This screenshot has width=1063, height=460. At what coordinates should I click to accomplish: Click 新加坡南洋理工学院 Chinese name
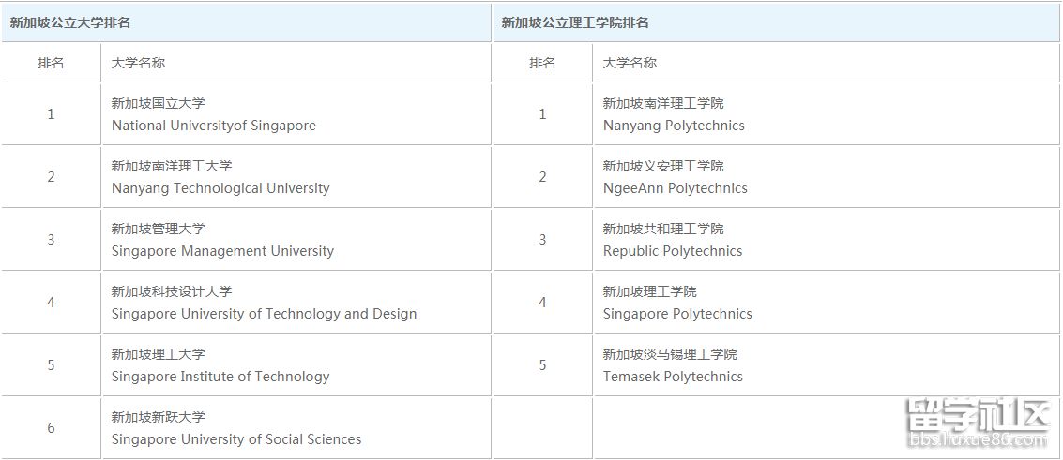[663, 103]
